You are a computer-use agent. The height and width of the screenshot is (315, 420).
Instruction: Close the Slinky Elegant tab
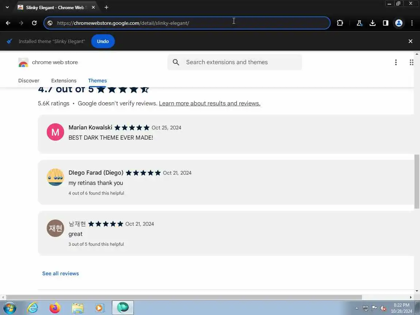pyautogui.click(x=93, y=7)
